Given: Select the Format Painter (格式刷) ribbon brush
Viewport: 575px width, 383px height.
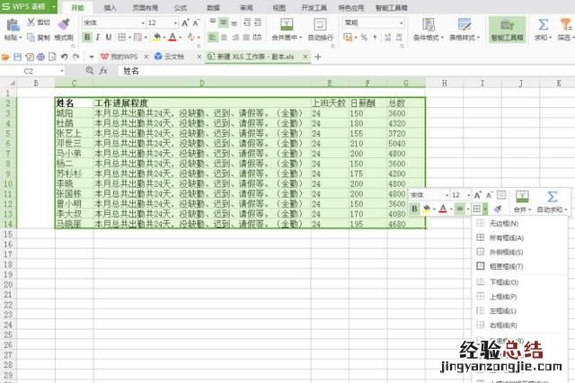Looking at the screenshot, I should (64, 24).
